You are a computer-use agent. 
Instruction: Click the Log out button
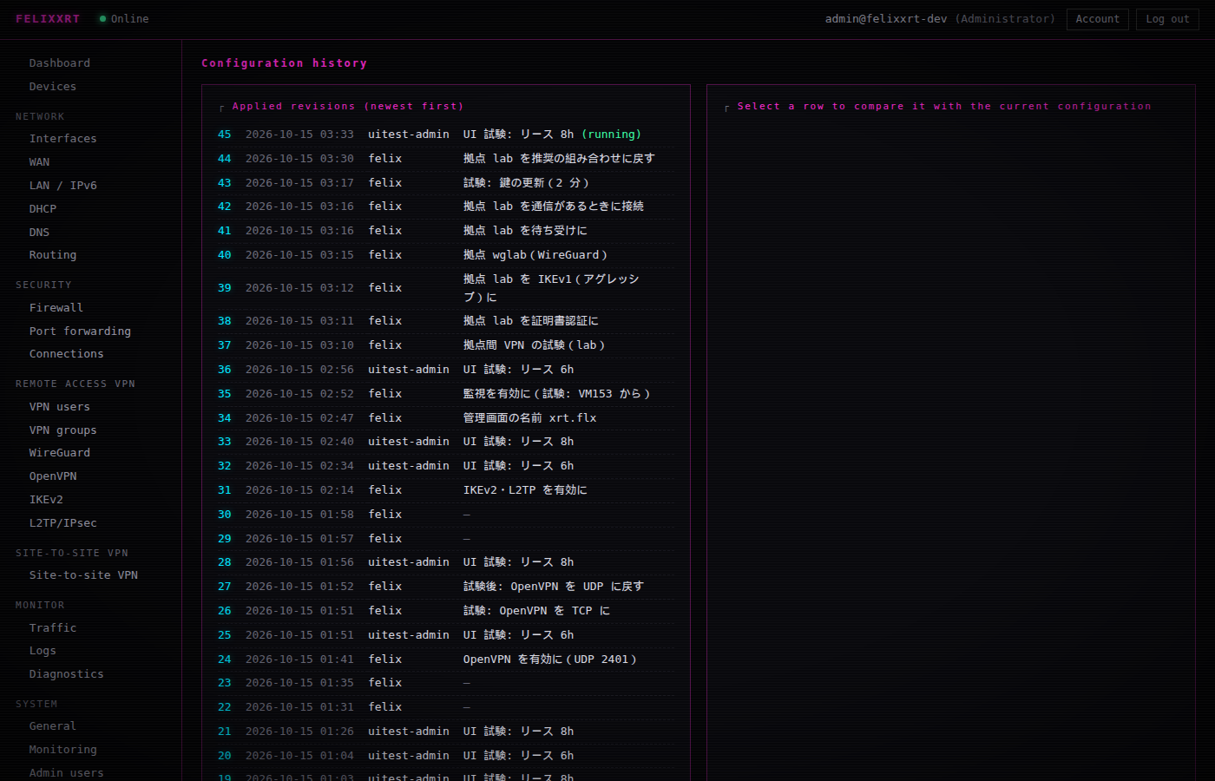pos(1167,19)
